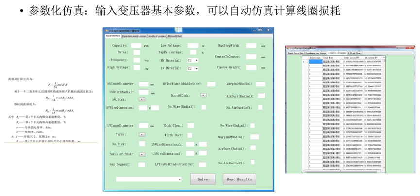The height and width of the screenshot is (196, 420).
Task: Click the SolutionId column header
Action: point(315,58)
